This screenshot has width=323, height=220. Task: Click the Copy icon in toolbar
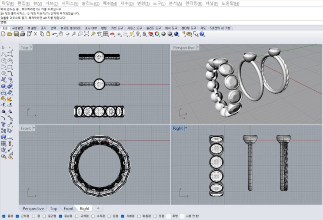42,34
